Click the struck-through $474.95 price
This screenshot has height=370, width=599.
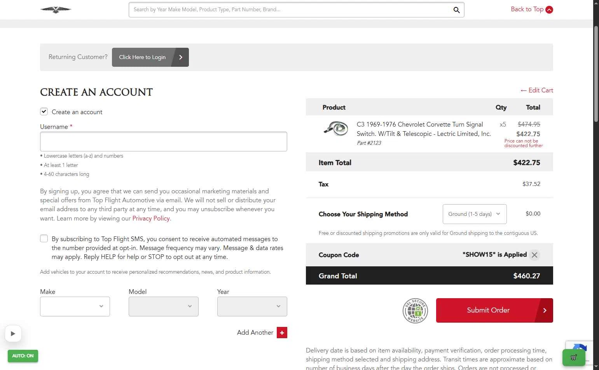pyautogui.click(x=529, y=124)
